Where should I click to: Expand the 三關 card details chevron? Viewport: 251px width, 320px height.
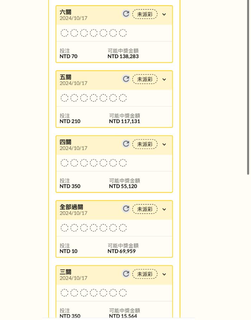[x=164, y=274]
